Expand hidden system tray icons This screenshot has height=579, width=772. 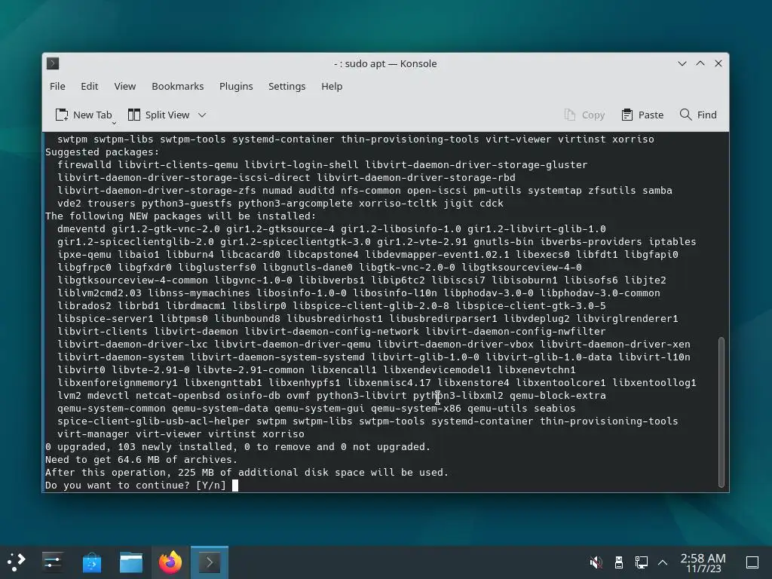[663, 562]
